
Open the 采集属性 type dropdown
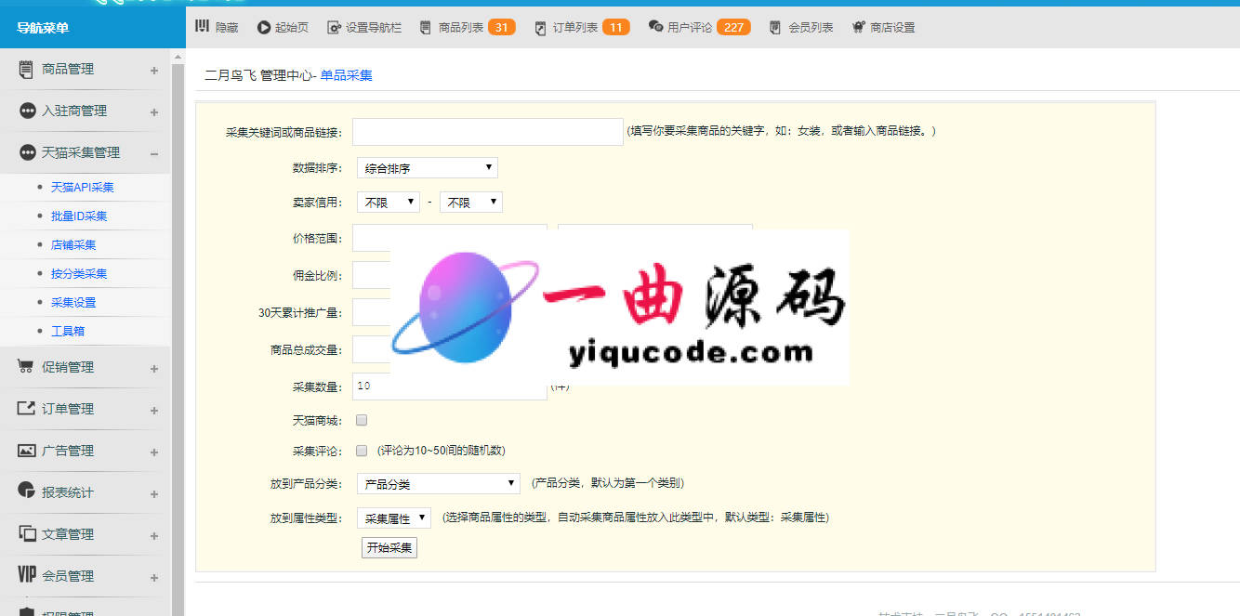(x=394, y=518)
